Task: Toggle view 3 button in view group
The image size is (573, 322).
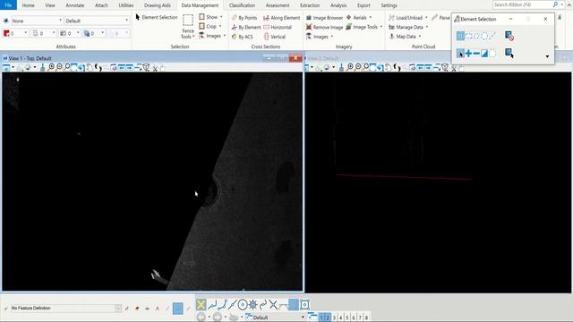Action: pyautogui.click(x=334, y=318)
